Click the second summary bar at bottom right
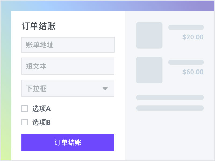The width and height of the screenshot is (215, 161). click(x=170, y=108)
